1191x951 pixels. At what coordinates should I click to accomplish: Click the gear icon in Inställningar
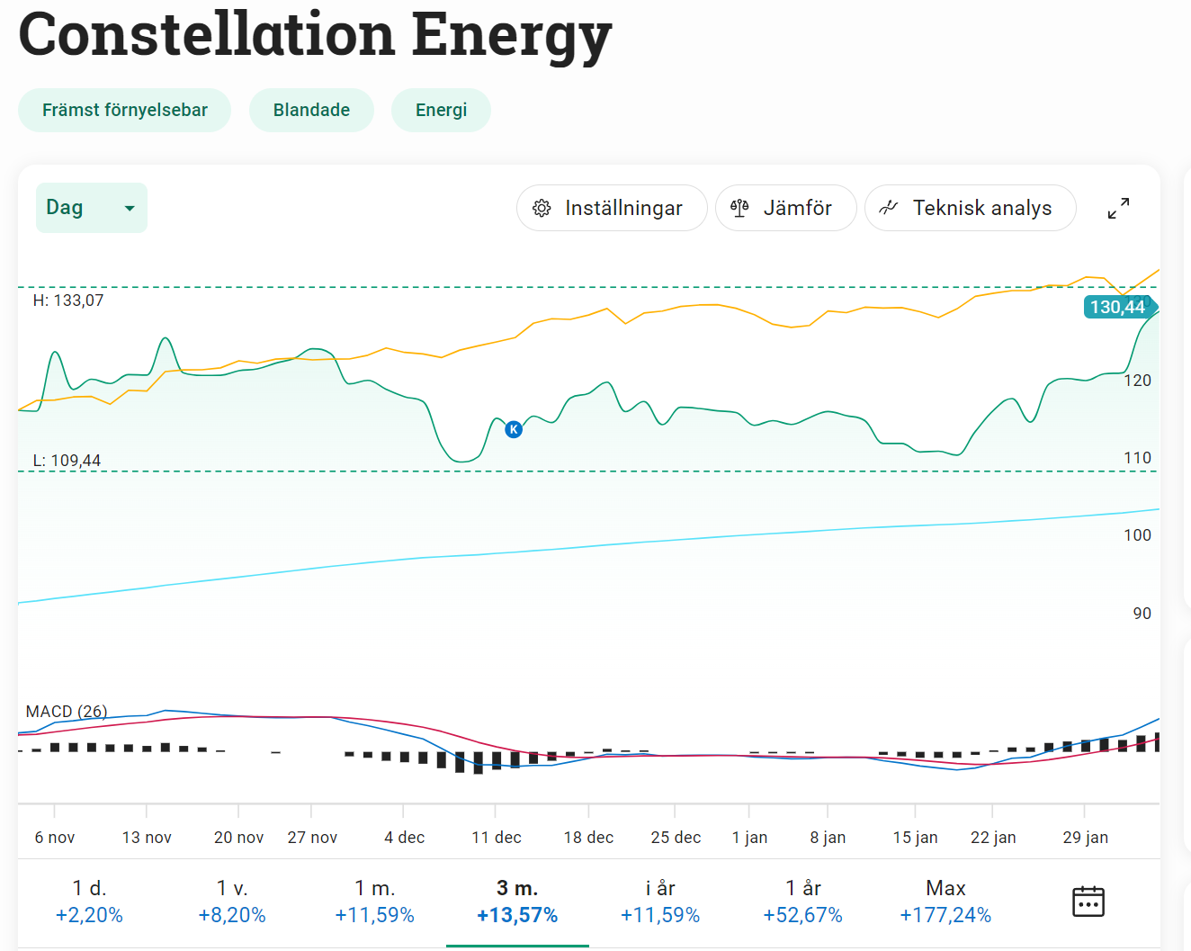click(x=542, y=209)
